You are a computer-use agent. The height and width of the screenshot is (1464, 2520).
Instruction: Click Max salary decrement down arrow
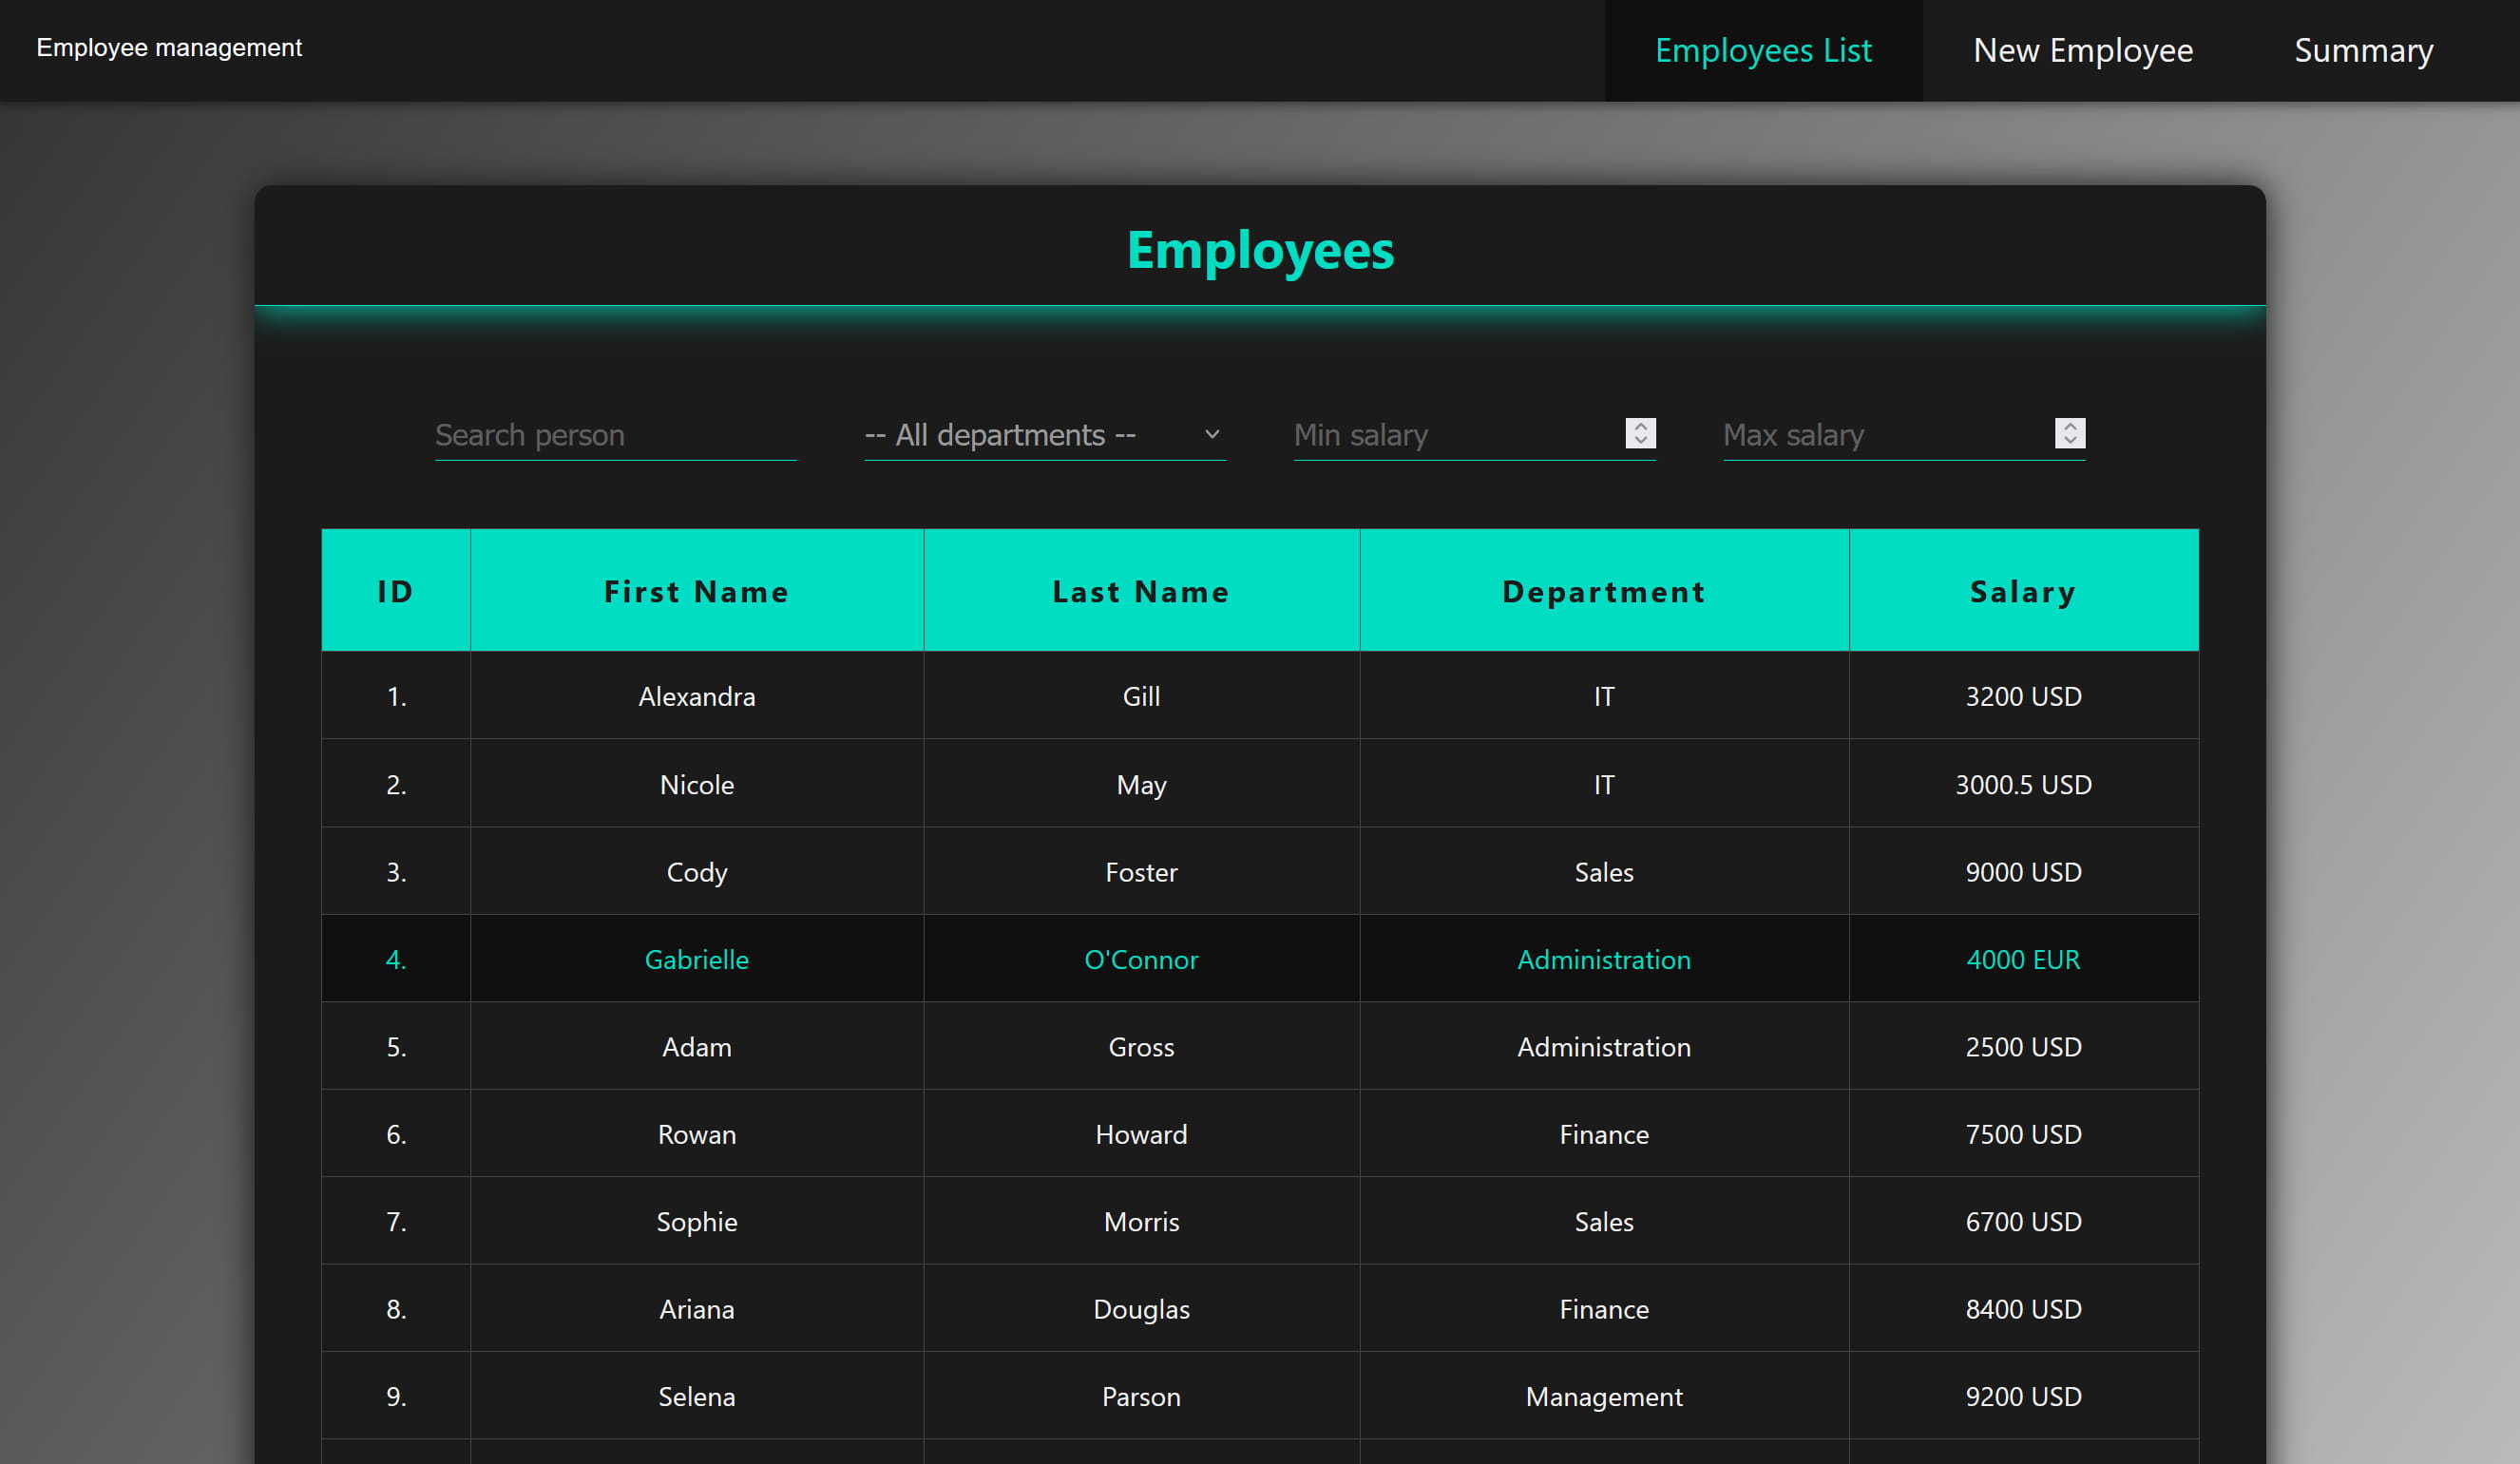point(2069,440)
